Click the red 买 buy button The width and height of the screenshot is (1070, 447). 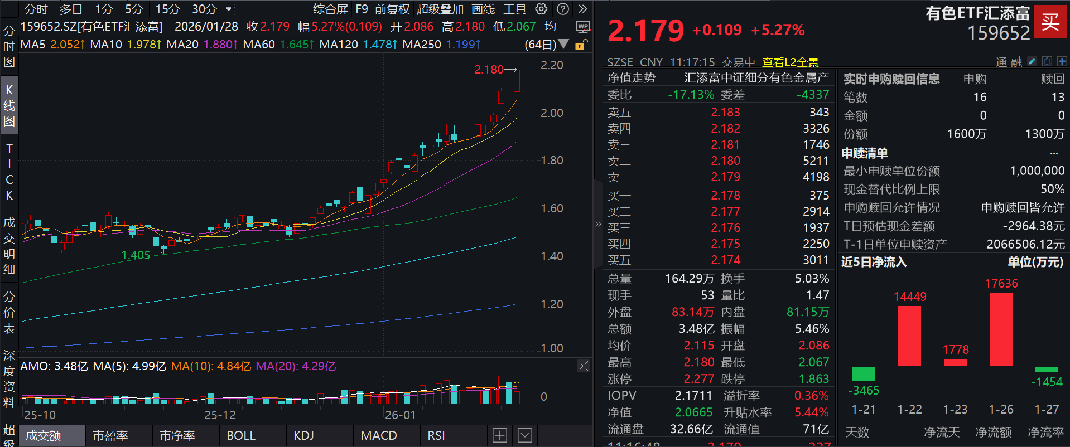click(x=1050, y=22)
